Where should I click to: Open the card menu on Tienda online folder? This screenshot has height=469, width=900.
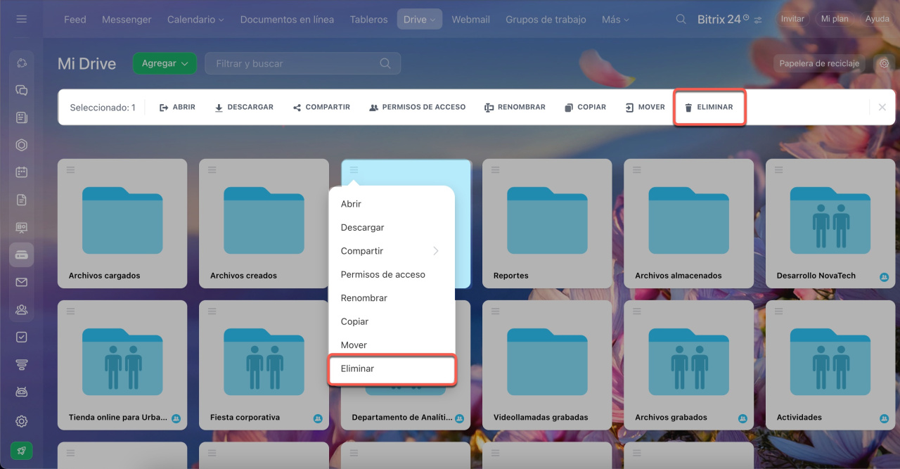70,311
